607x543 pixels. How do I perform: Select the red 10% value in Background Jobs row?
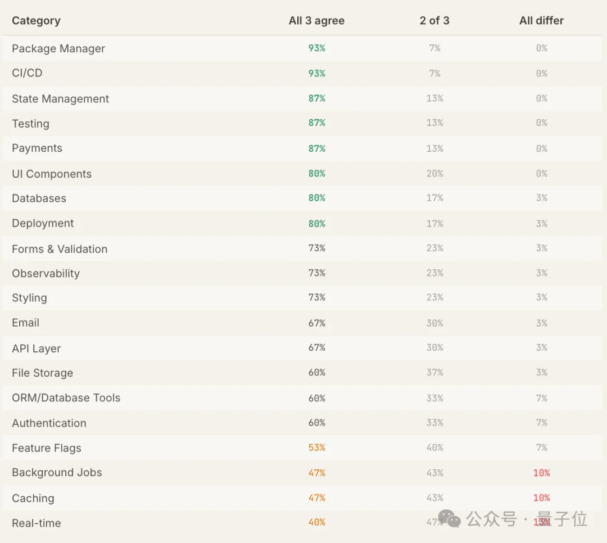click(541, 473)
